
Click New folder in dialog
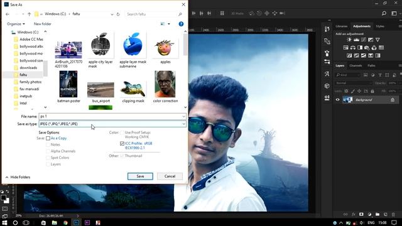43,24
